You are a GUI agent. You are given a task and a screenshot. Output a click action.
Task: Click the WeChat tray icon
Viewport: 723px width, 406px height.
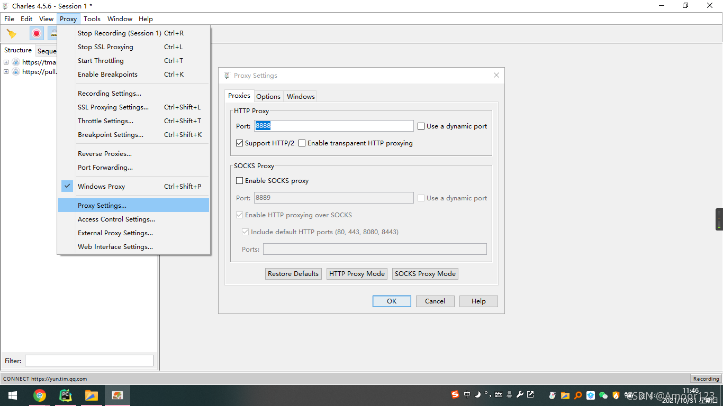pyautogui.click(x=603, y=395)
